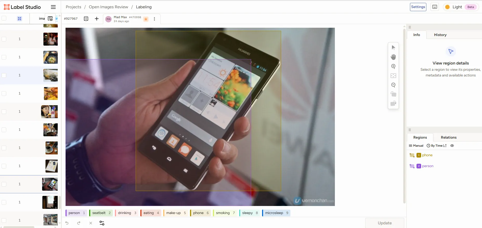The height and width of the screenshot is (228, 482).
Task: Change region ordering with By Time sort
Action: pyautogui.click(x=437, y=146)
